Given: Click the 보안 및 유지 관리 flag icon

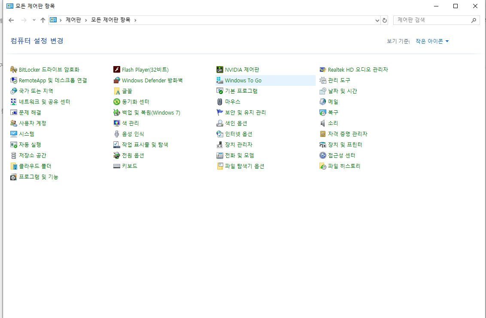Looking at the screenshot, I should coord(220,112).
